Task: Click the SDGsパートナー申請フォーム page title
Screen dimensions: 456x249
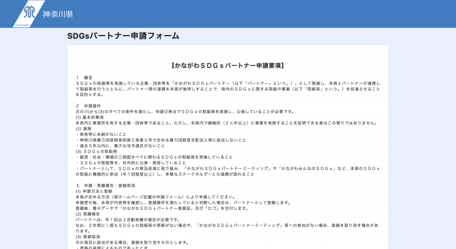Action: (x=123, y=36)
